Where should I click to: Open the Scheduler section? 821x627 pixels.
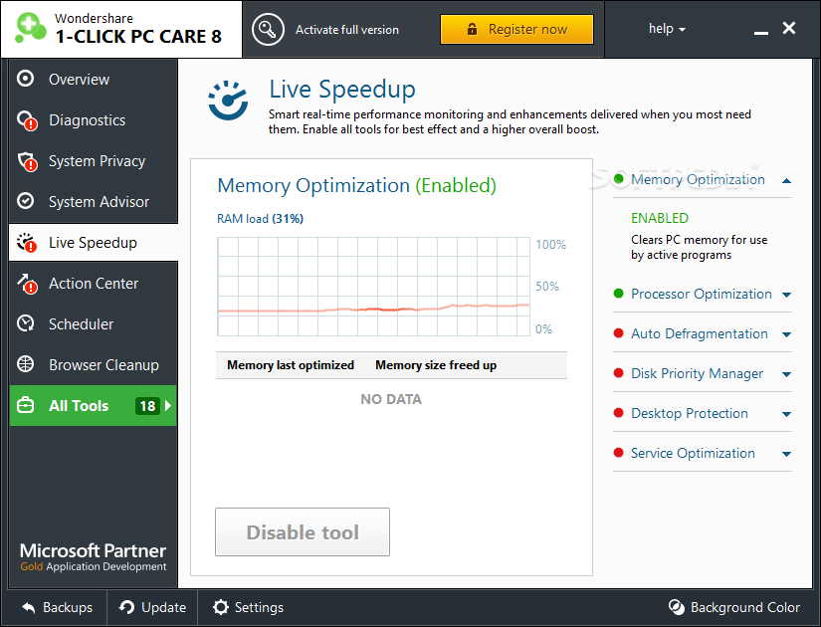tap(94, 324)
